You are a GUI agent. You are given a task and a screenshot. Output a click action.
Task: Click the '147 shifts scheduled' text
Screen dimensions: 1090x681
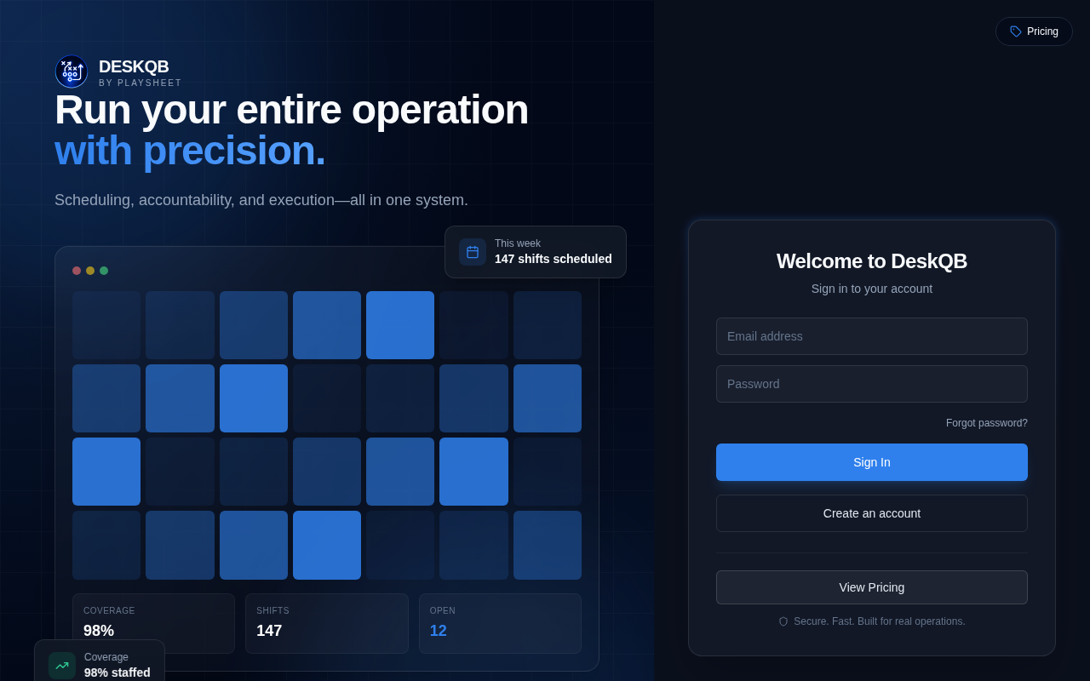coord(554,259)
